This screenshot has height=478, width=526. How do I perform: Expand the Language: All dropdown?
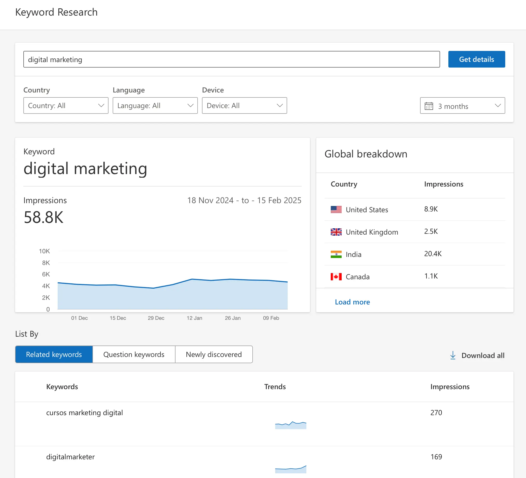tap(155, 105)
